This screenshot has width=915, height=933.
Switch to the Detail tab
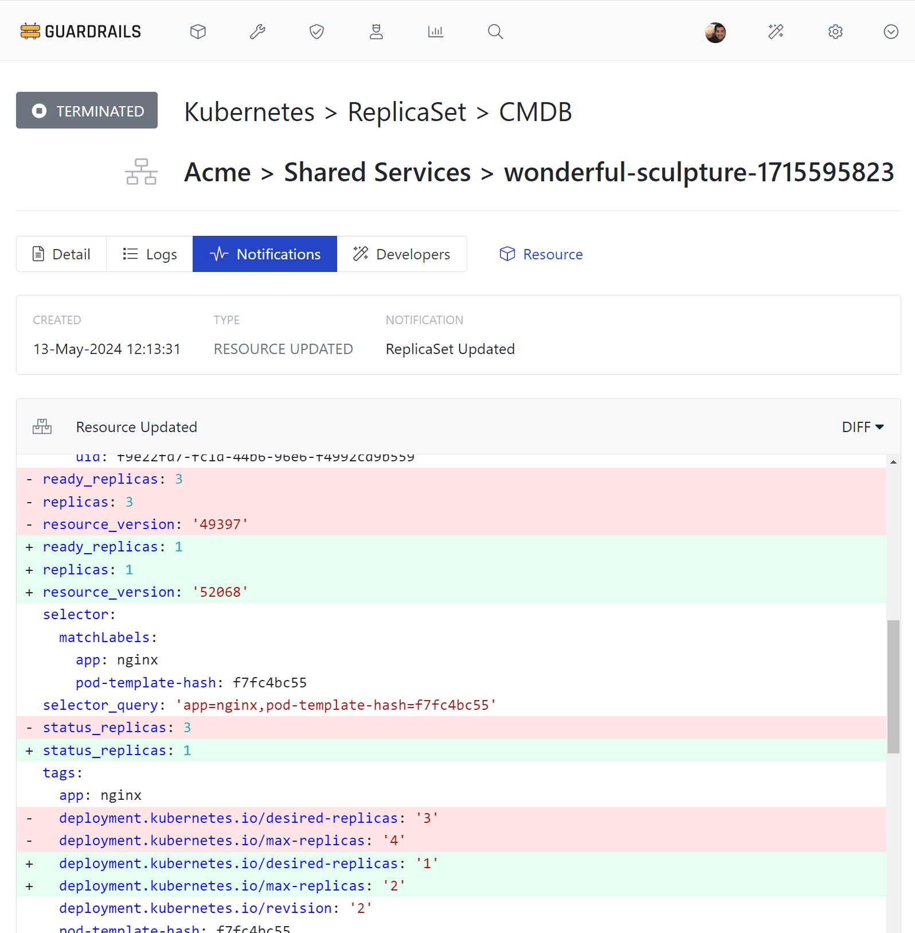coord(61,254)
